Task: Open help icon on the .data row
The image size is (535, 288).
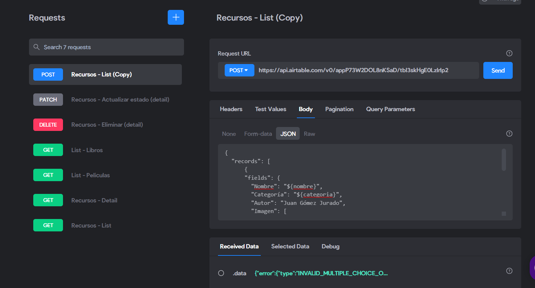Action: point(509,271)
